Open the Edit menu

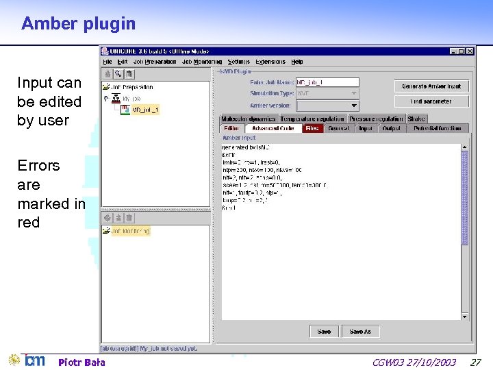(x=123, y=62)
